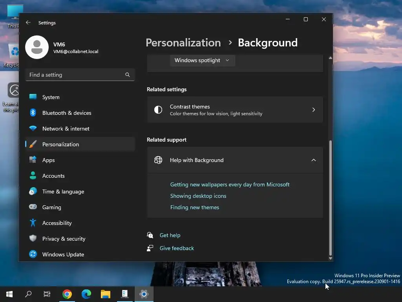The height and width of the screenshot is (302, 402).
Task: Select Windows Update in the sidebar
Action: (x=80, y=254)
